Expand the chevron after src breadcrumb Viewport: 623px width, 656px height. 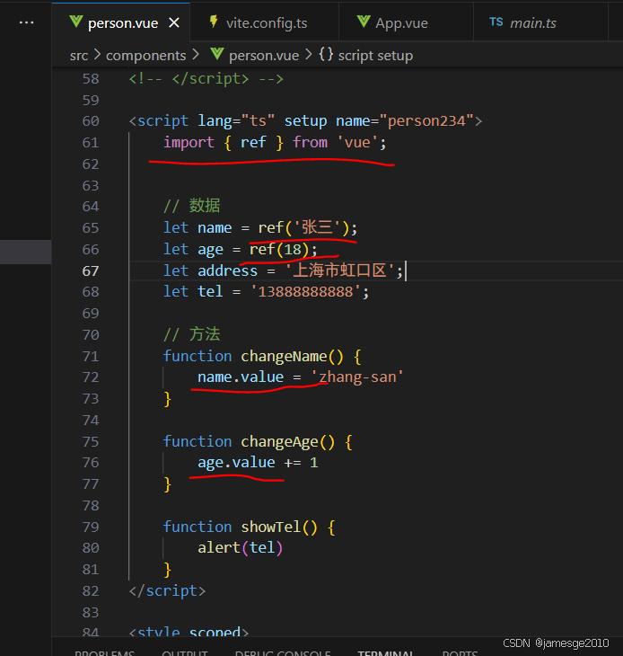pos(97,55)
